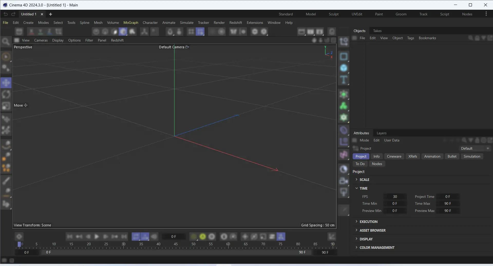
Task: Toggle Autokeying in the timeline controls
Action: [x=203, y=237]
